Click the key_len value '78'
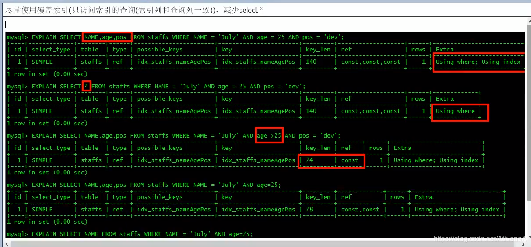531x247 pixels. coord(309,210)
